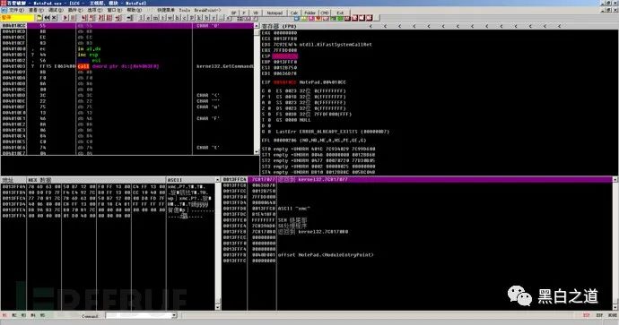Screen dimensions: 619x325
Task: Click the open file toolbar icon
Action: point(39,18)
